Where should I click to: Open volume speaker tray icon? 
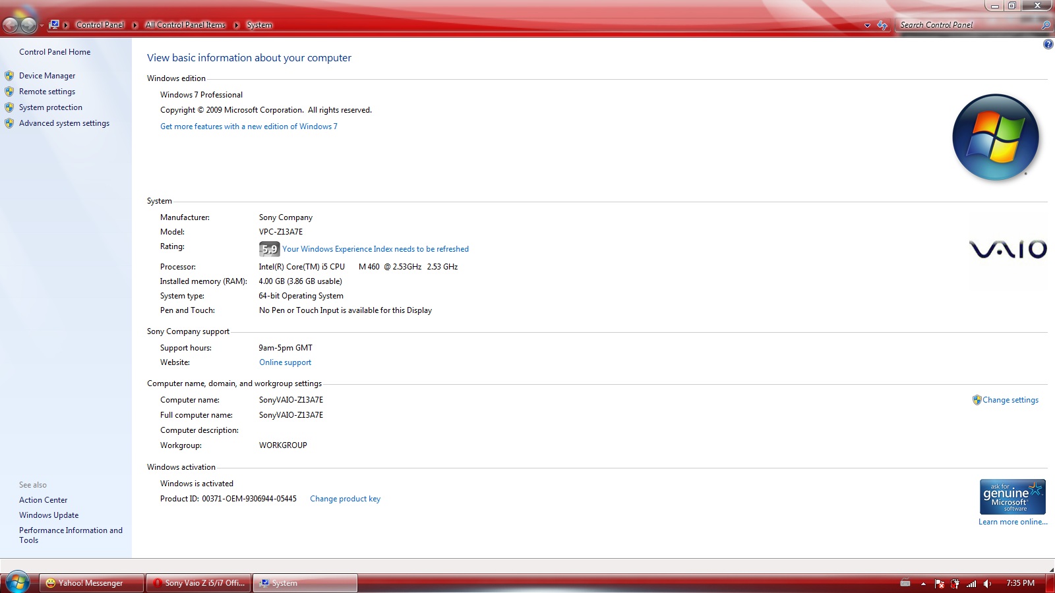tap(987, 584)
